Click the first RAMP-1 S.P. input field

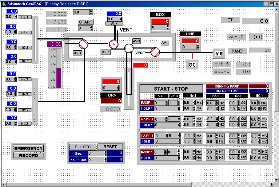(x=160, y=103)
